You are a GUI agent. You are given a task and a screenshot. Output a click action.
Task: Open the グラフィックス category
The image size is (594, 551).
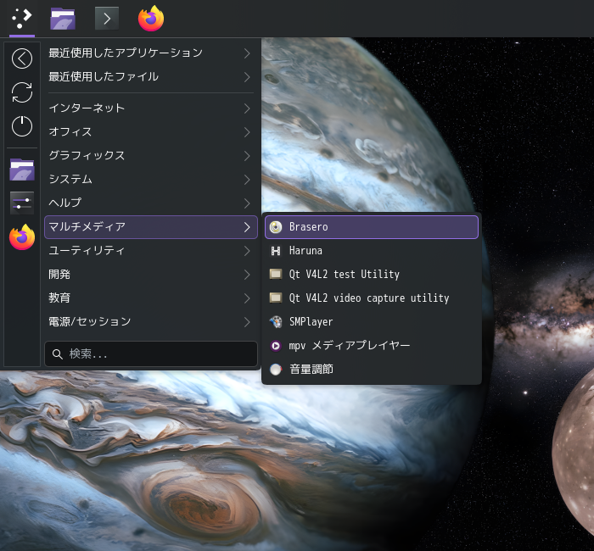151,156
